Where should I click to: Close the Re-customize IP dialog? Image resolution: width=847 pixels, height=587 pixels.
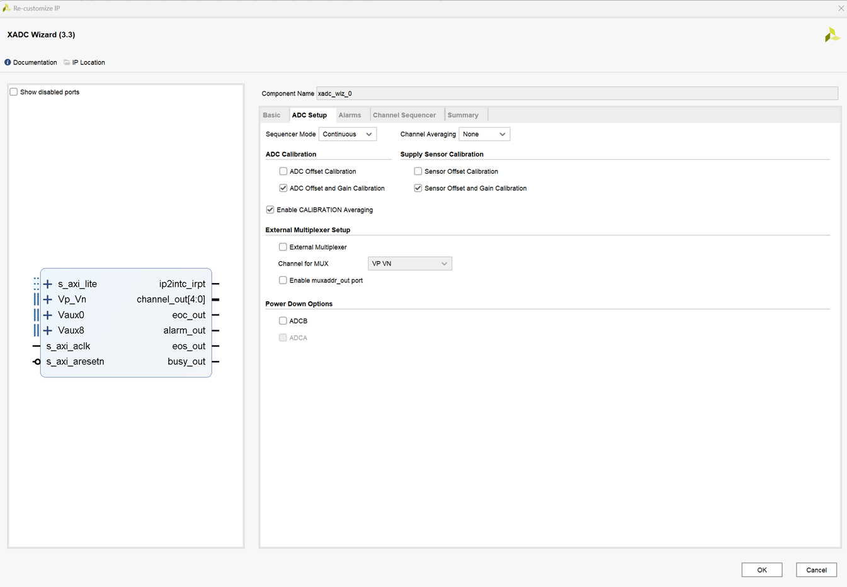pos(841,8)
